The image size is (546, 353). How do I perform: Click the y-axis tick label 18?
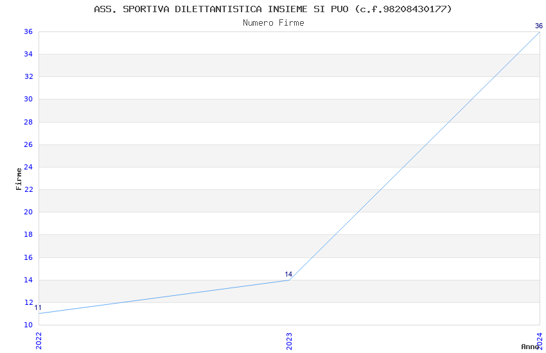pos(28,234)
